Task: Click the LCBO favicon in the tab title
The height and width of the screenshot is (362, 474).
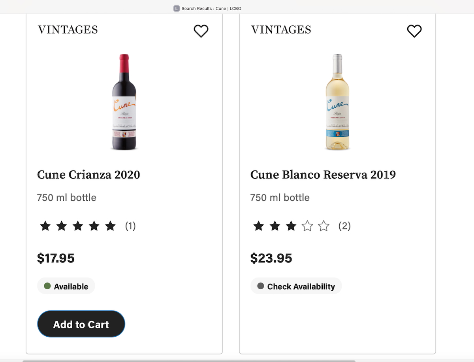Action: pos(177,8)
